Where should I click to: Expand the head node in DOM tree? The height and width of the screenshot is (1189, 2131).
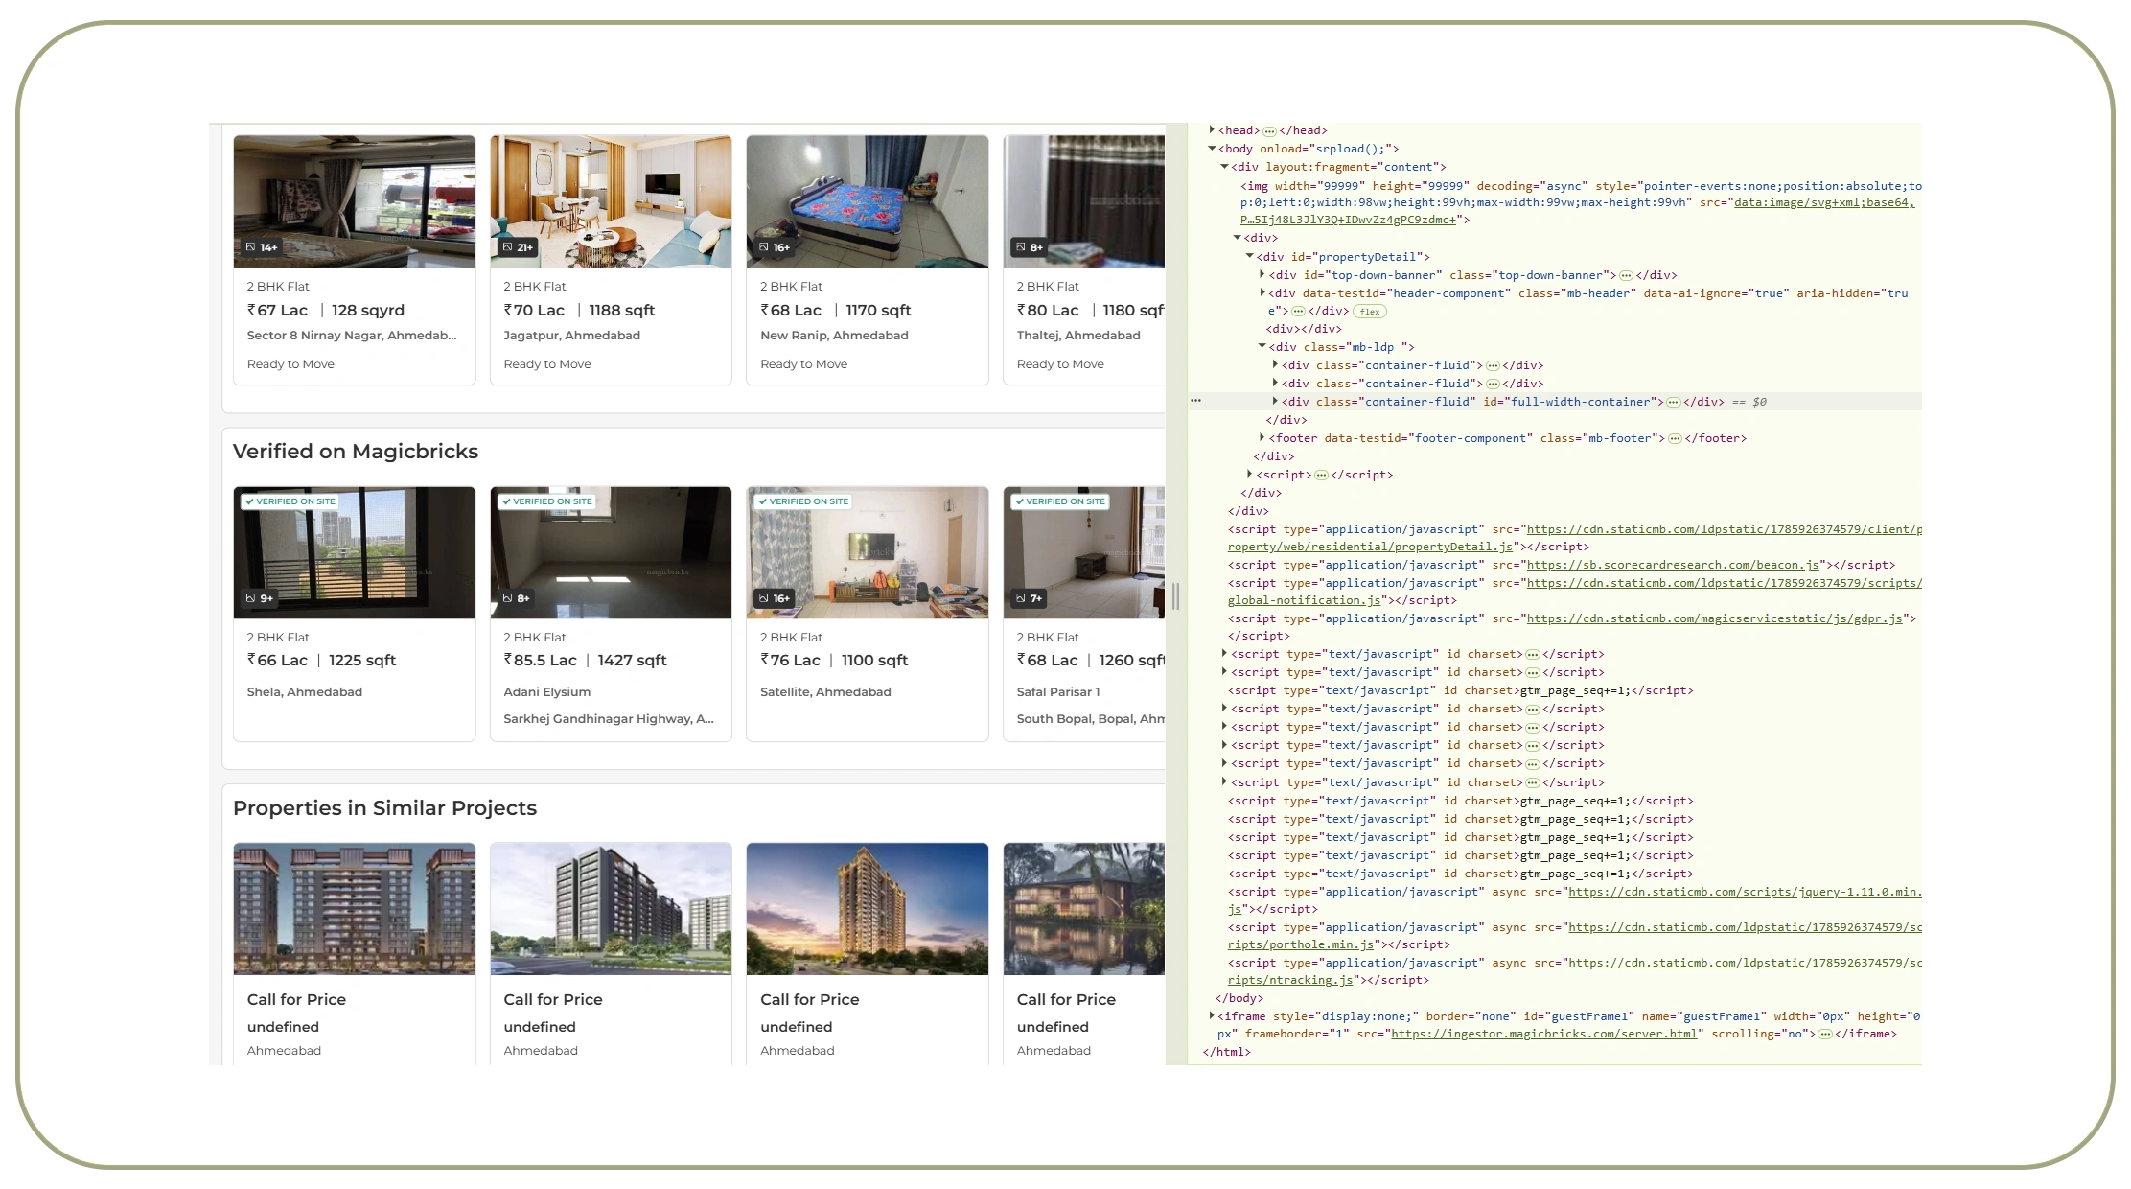[x=1212, y=129]
